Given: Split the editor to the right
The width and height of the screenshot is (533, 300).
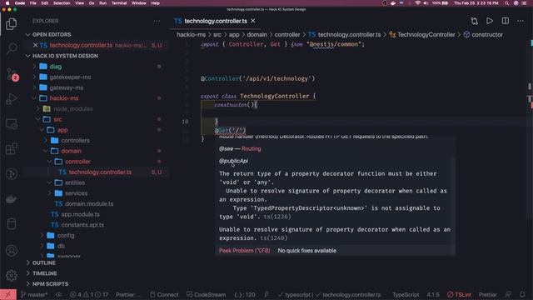Looking at the screenshot, I should pos(506,21).
